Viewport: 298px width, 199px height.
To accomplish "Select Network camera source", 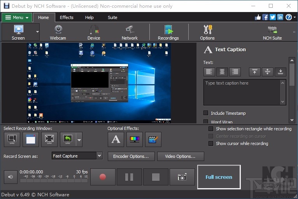I will coord(130,32).
